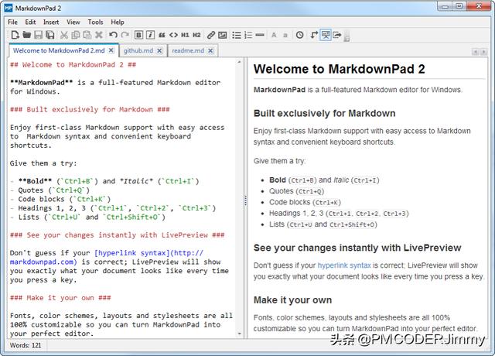Insert a hyperlink with chain icon
495x356 pixels.
pyautogui.click(x=211, y=35)
